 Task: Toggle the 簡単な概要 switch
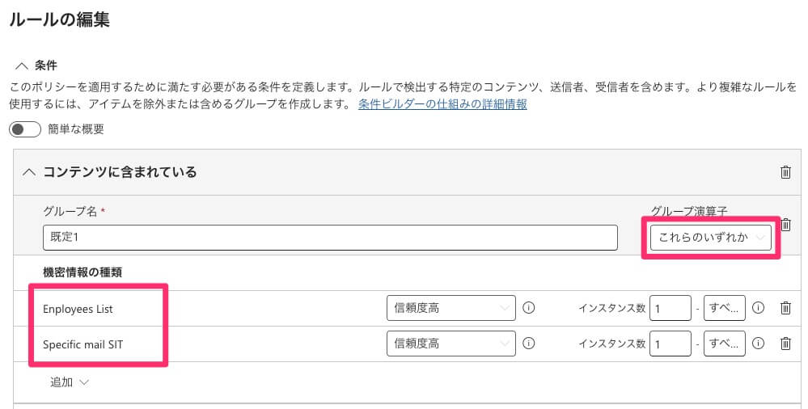coord(23,129)
